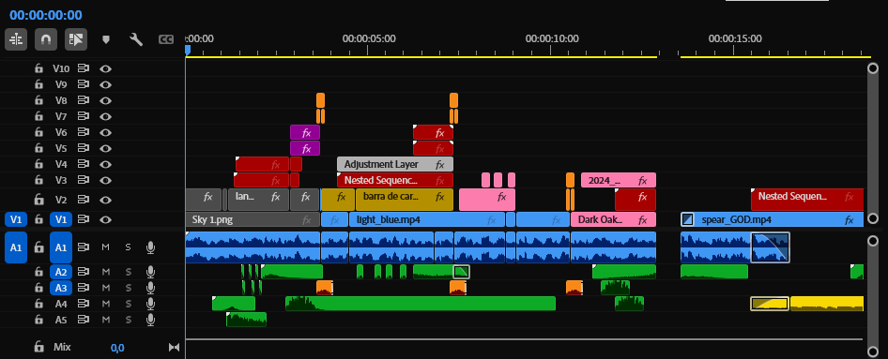Select the green audio clip on A5

pos(246,320)
